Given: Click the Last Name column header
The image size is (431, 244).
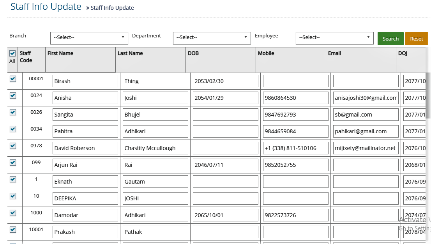Looking at the screenshot, I should pos(151,60).
